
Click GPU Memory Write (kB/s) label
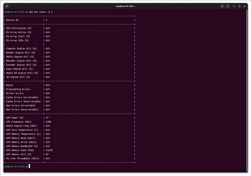coord(21,142)
